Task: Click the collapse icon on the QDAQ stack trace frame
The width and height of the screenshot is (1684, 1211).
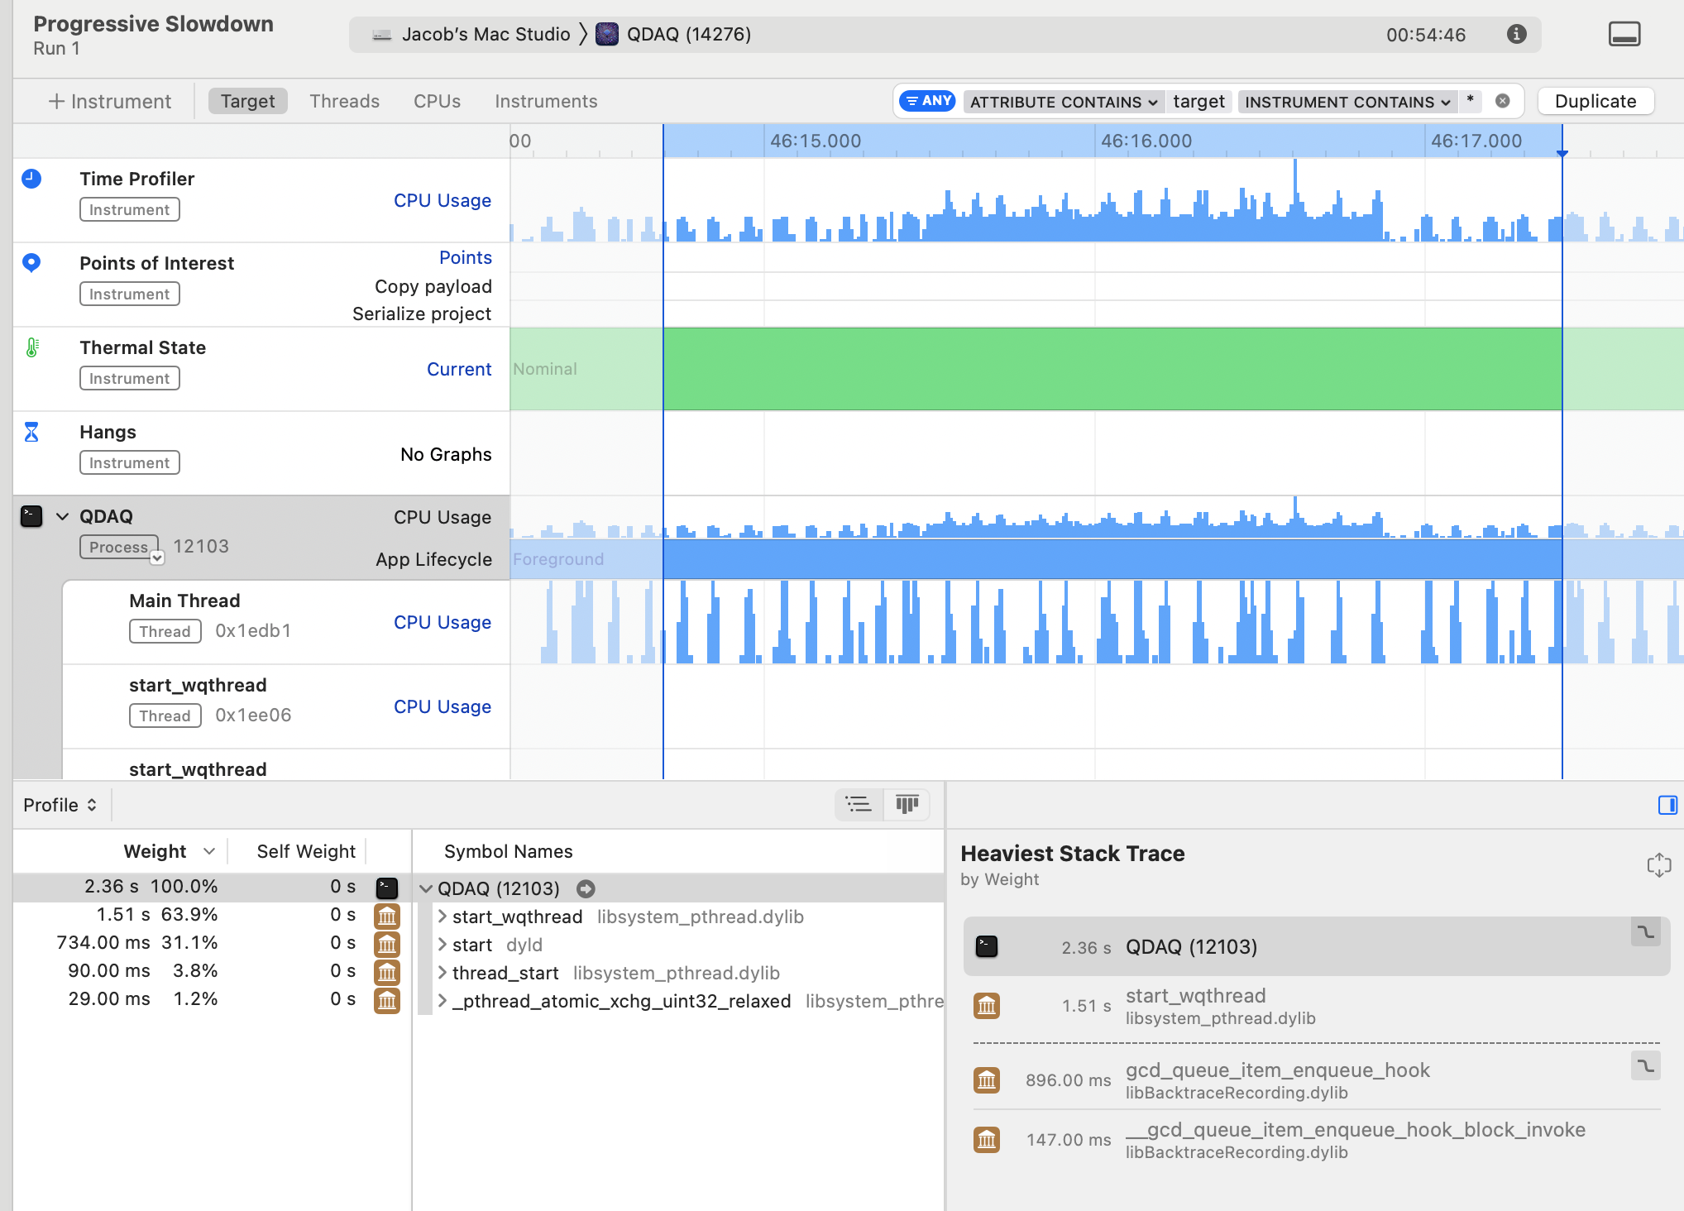Action: pyautogui.click(x=1646, y=932)
